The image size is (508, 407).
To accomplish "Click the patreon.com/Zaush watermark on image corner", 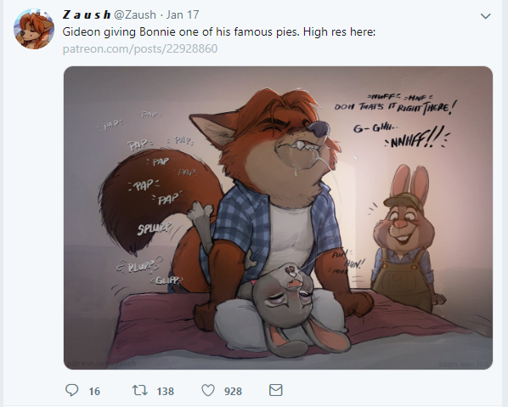I will click(101, 364).
